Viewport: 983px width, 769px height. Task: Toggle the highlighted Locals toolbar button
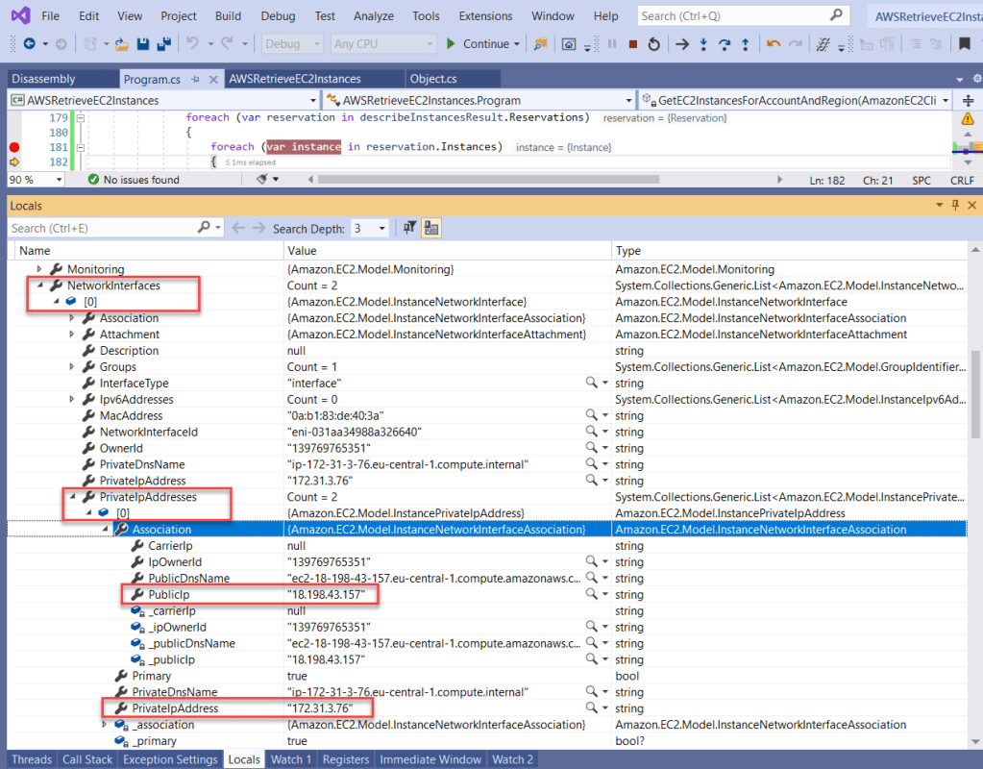coord(431,228)
